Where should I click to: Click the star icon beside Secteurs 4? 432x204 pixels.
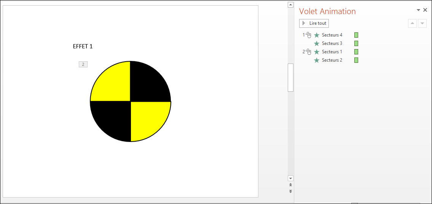[x=317, y=35]
